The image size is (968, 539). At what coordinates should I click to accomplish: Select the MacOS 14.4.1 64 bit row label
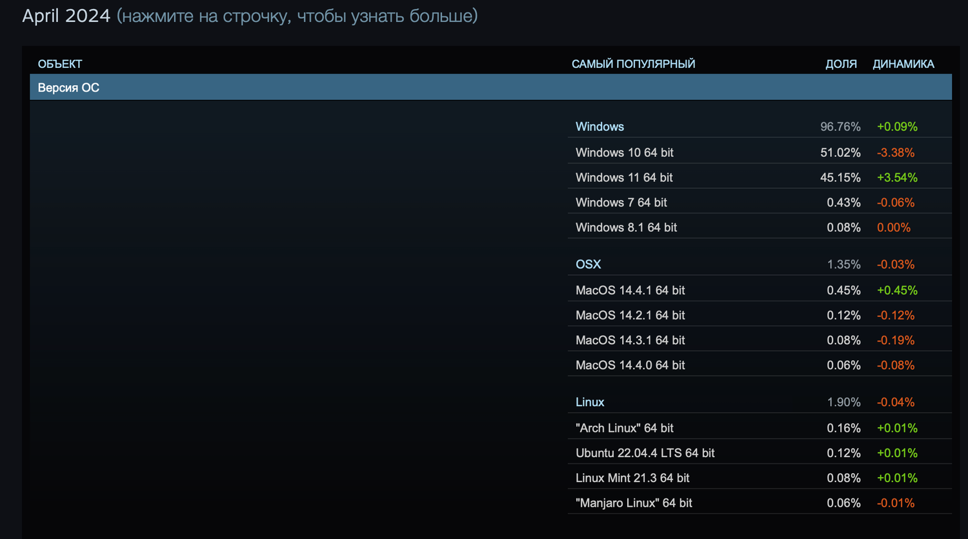(x=630, y=290)
